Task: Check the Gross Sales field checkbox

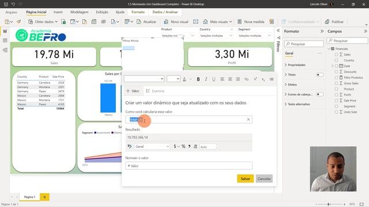Action: 336,83
